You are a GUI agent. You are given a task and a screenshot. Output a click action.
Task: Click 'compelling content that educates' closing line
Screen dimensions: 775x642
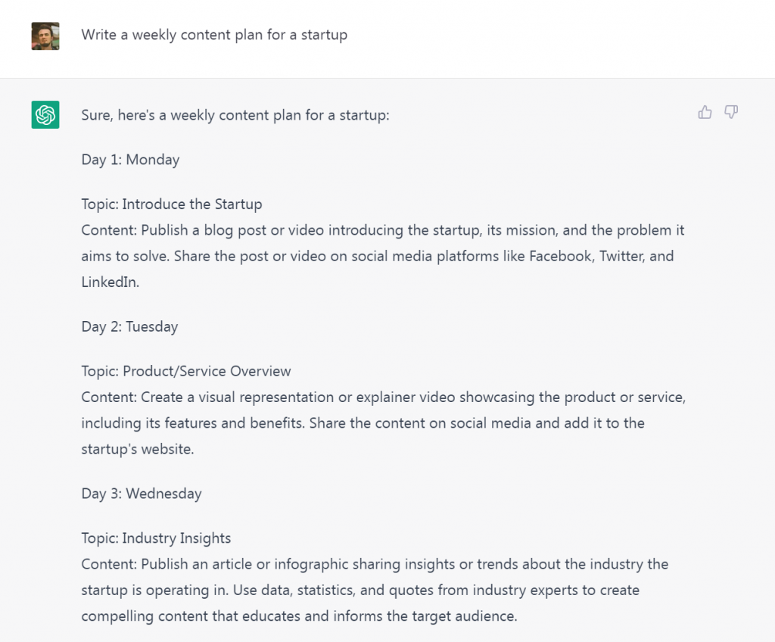300,616
